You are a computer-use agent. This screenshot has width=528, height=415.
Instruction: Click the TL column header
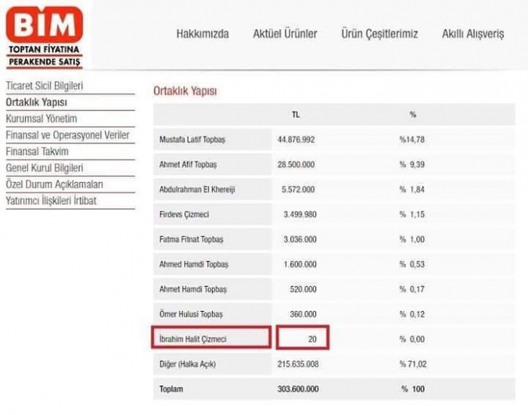point(296,115)
